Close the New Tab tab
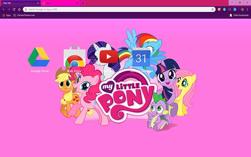 point(38,3)
